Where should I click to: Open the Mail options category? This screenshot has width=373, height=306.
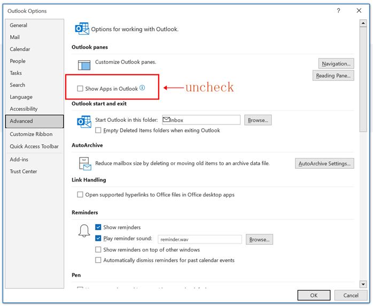click(x=35, y=37)
